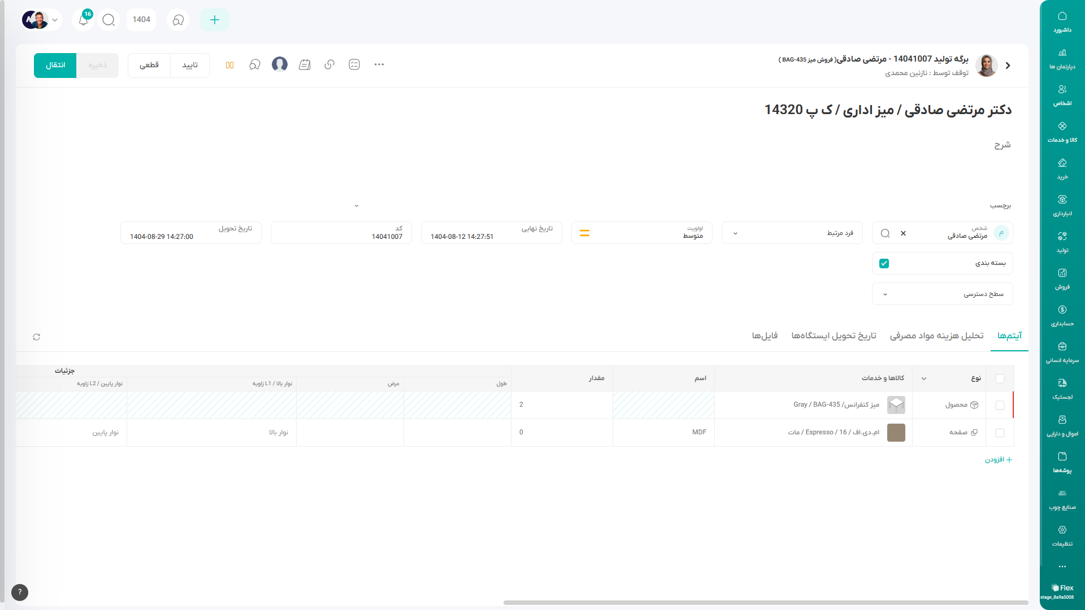Open انبارداری (warehouse) sidebar icon

coord(1062,204)
